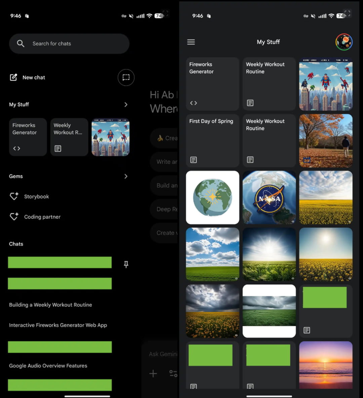
Task: Open Building a Weekly Workout Routine chat
Action: pyautogui.click(x=50, y=305)
